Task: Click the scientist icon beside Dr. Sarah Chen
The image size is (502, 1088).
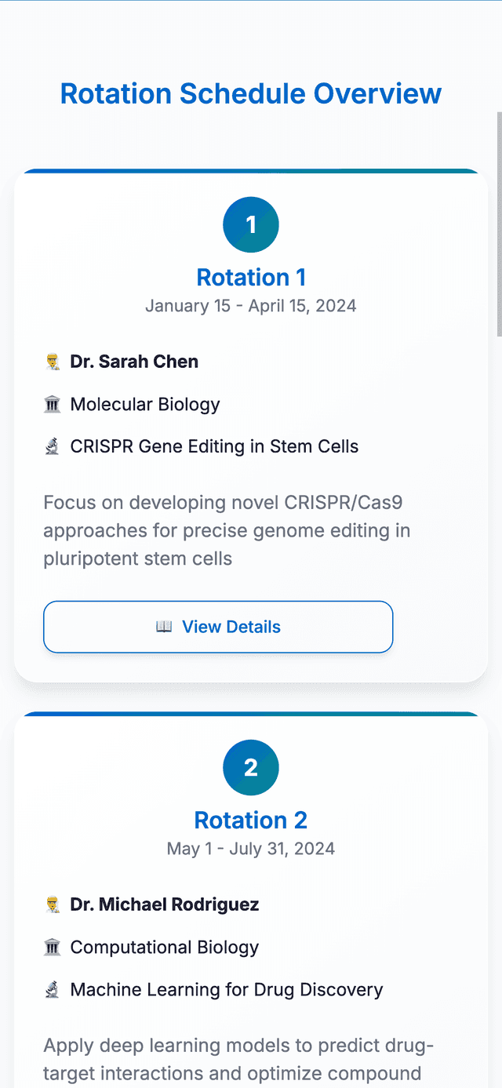Action: click(x=53, y=362)
